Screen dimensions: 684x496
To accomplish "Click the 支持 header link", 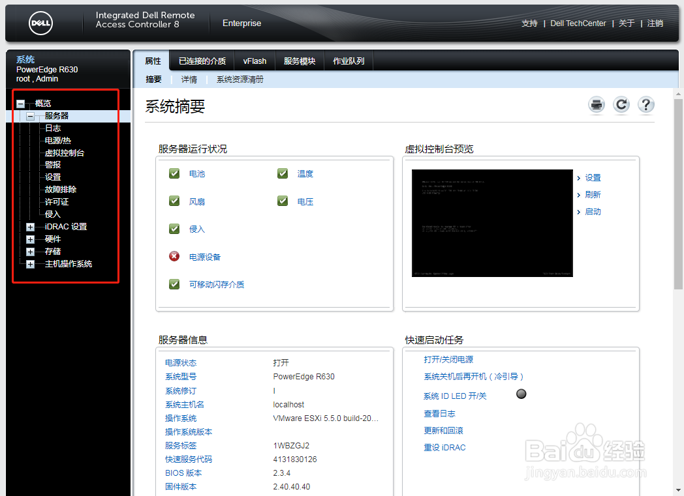I will [529, 23].
